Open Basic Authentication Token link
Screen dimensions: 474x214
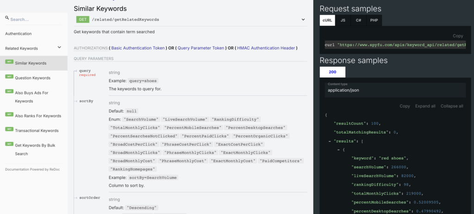[138, 48]
